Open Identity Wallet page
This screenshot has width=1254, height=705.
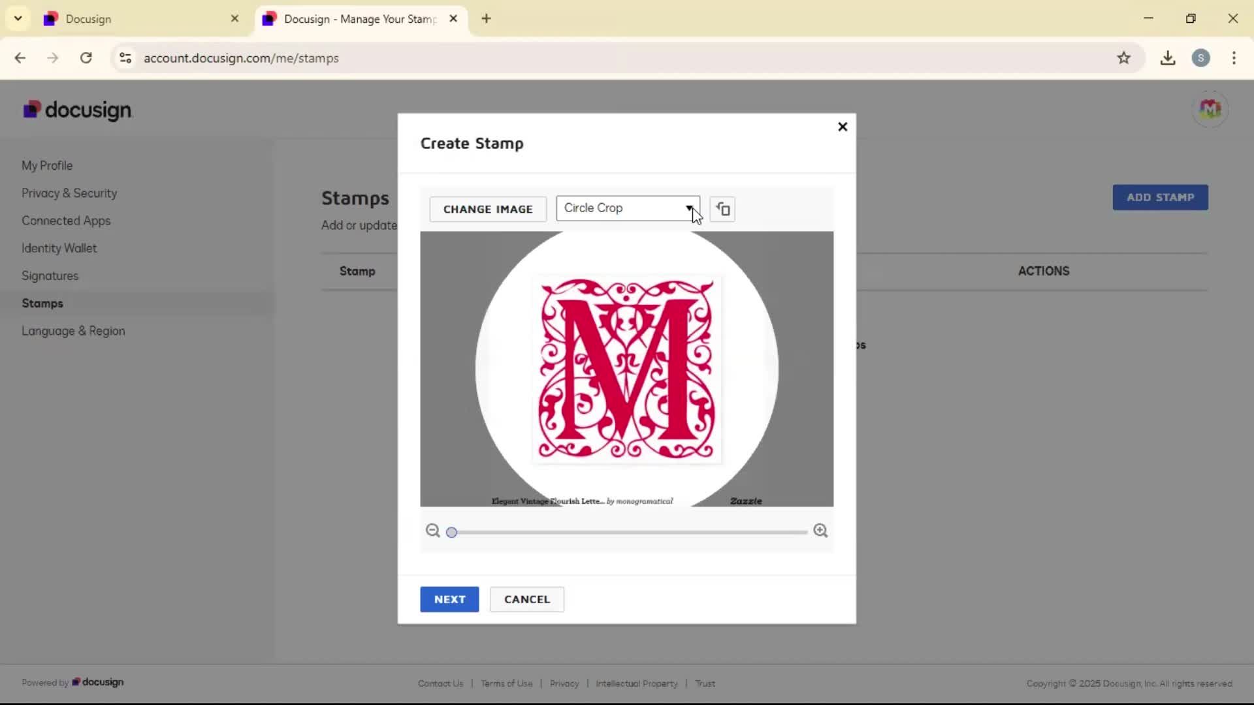click(59, 248)
